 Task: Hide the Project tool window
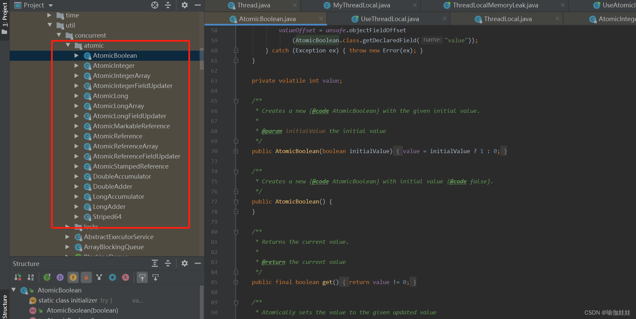[x=198, y=5]
